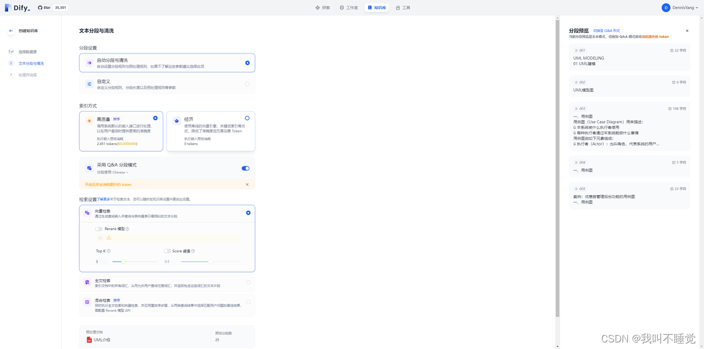Switch to the 工作室 tab

[x=349, y=8]
